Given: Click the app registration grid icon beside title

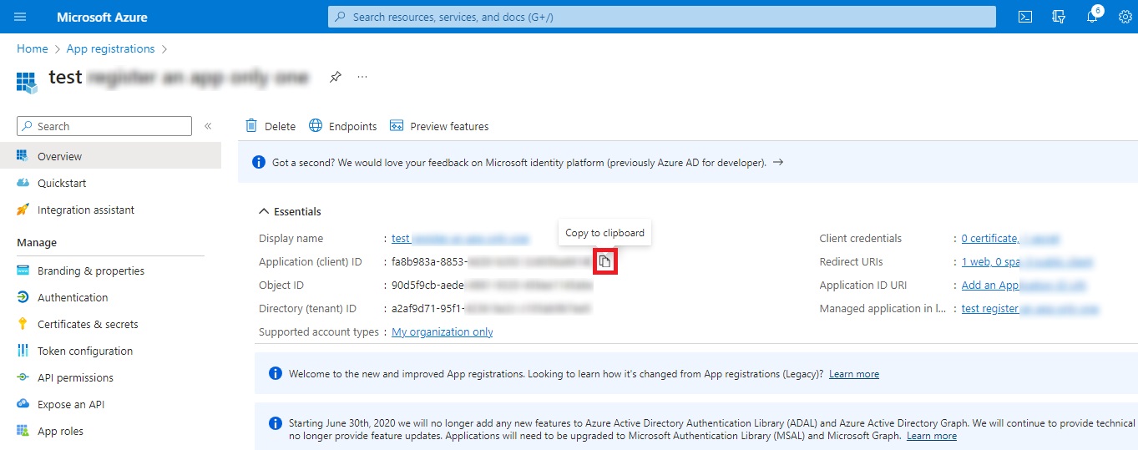Looking at the screenshot, I should pyautogui.click(x=27, y=81).
